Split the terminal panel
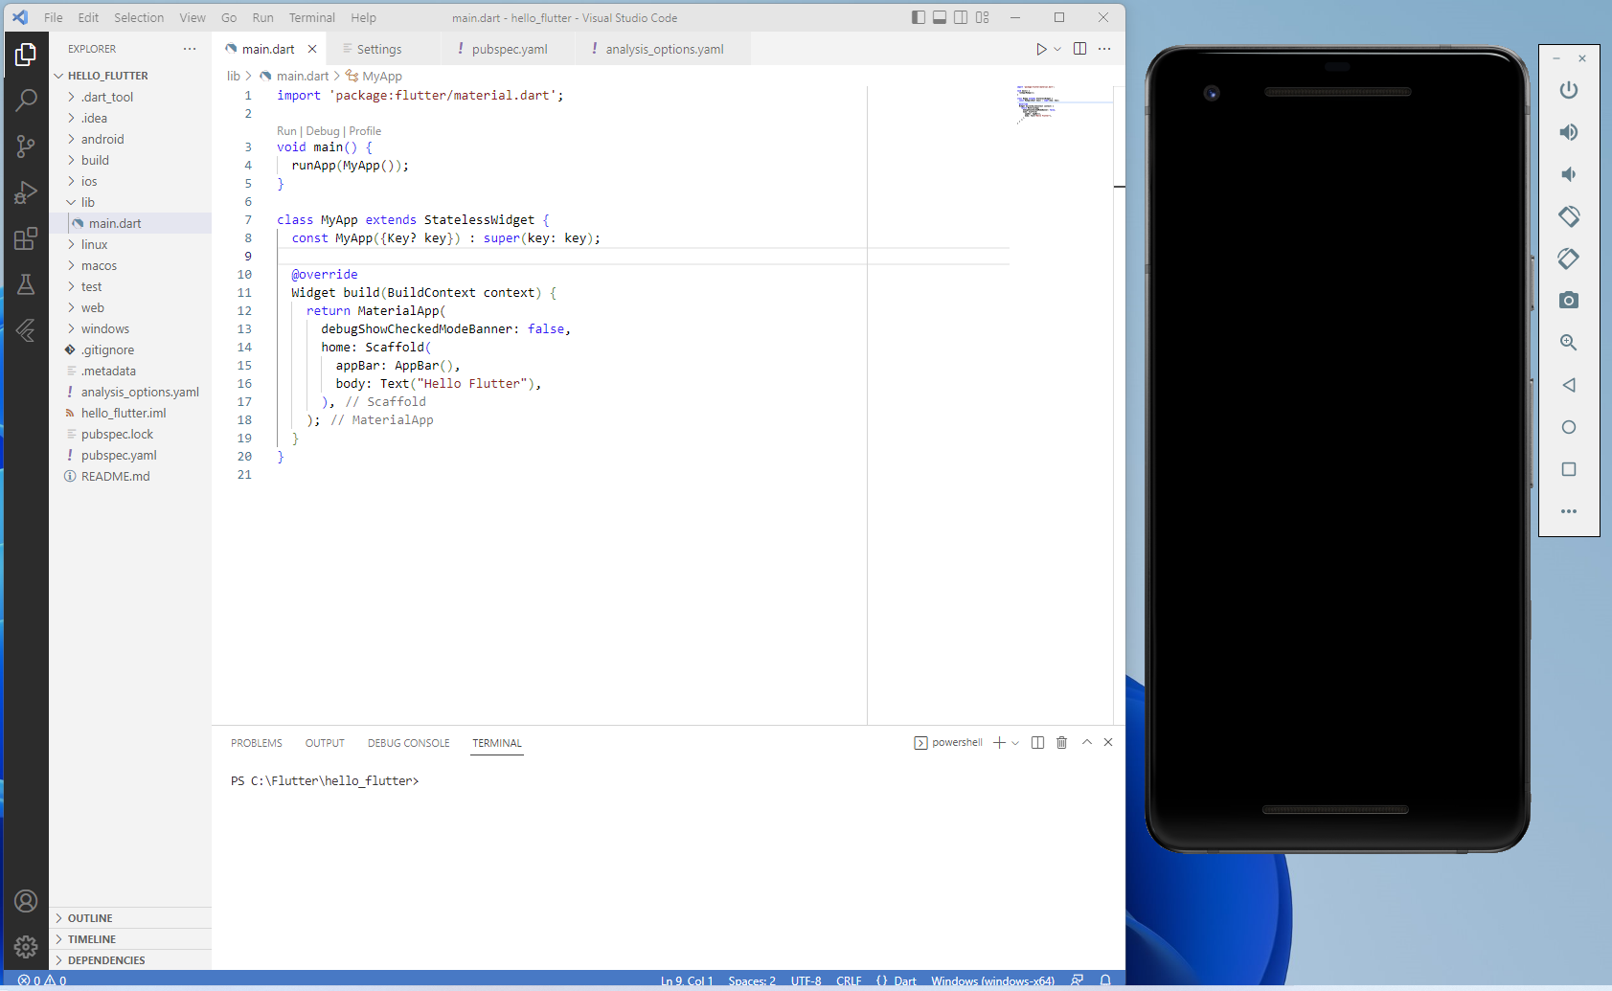 [x=1037, y=743]
